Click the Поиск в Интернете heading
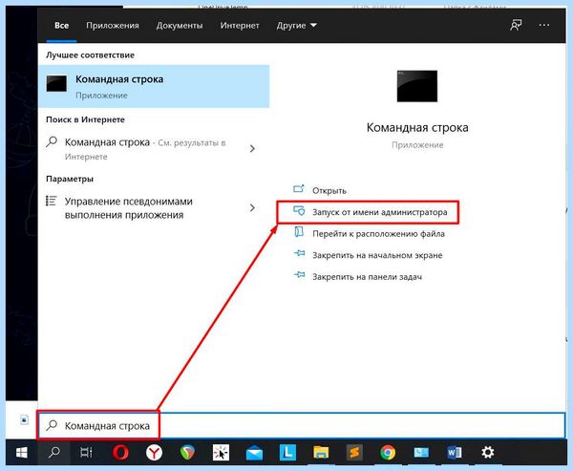 coord(85,119)
